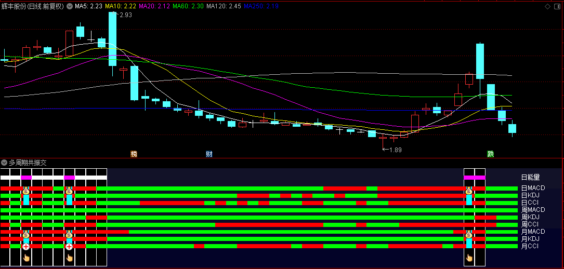Click the 榜 marker below the chart
Image resolution: width=564 pixels, height=269 pixels.
(x=134, y=154)
